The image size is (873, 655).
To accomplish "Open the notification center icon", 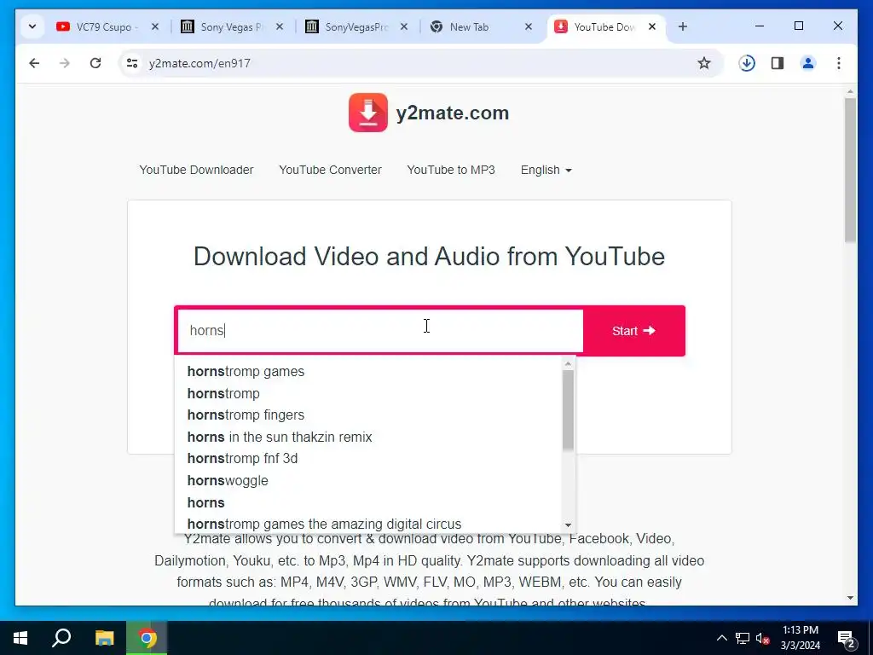I will (846, 638).
